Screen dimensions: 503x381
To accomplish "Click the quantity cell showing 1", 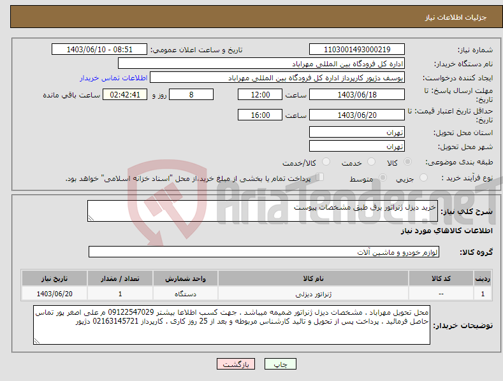I will click(x=120, y=294).
